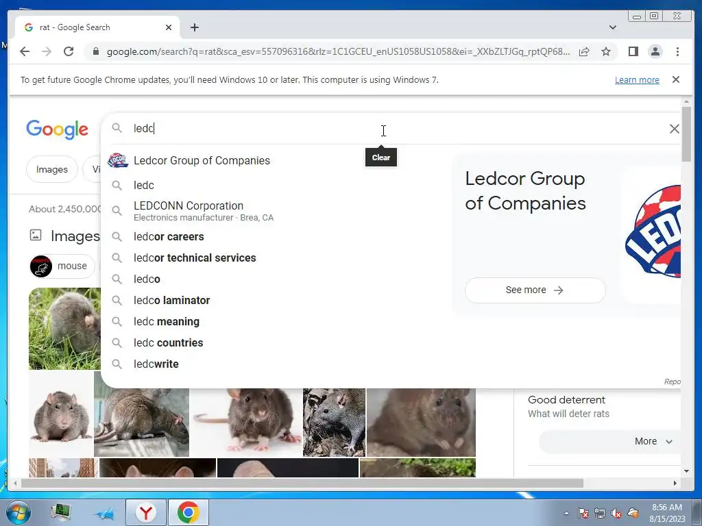Open the blue bird app in taskbar

click(104, 514)
